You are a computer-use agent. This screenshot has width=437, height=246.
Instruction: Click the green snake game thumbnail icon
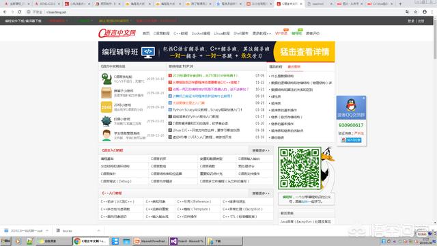tap(107, 79)
